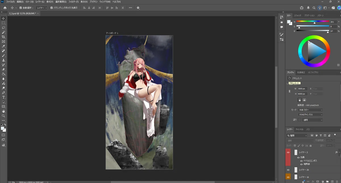The width and height of the screenshot is (341, 183).
Task: Open the 種類 layer filter dropdown
Action: point(297,136)
